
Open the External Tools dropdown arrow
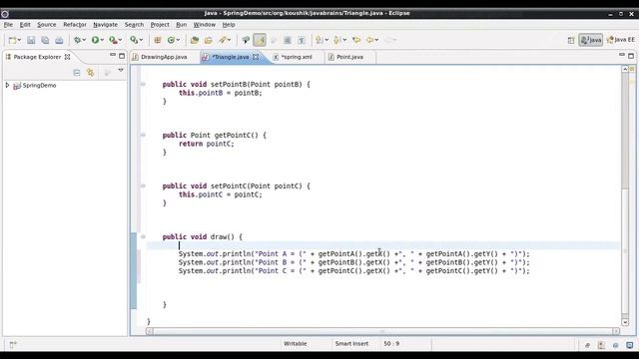141,40
